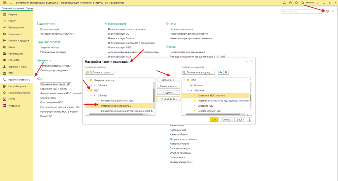Open Ведомость пересчета link
Screen dimensions: 338x181
[181, 29]
